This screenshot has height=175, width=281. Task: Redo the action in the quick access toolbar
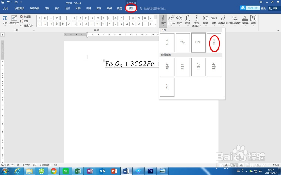pyautogui.click(x=16, y=2)
